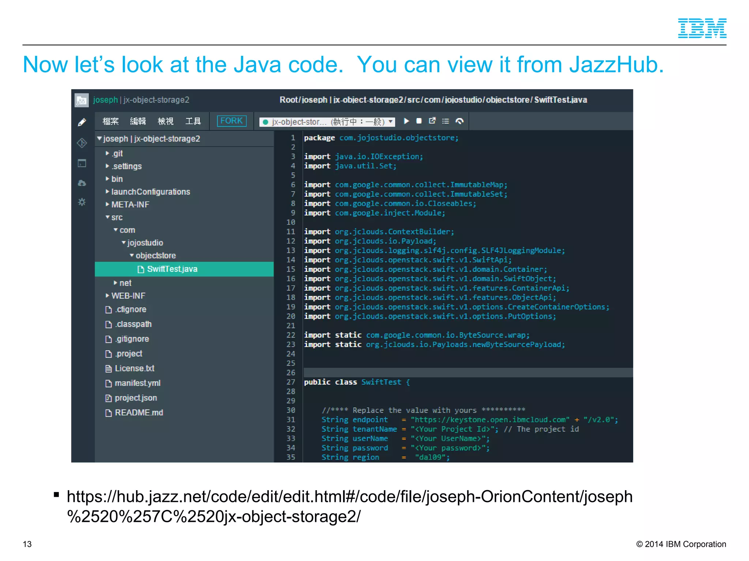This screenshot has width=749, height=561.
Task: Open the launch configuration dropdown jx-object-stor...
Action: 327,122
